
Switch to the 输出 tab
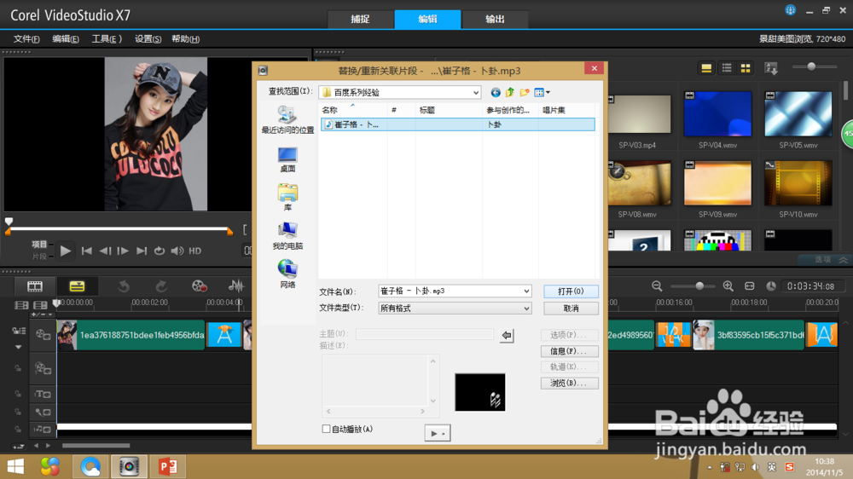click(x=495, y=19)
